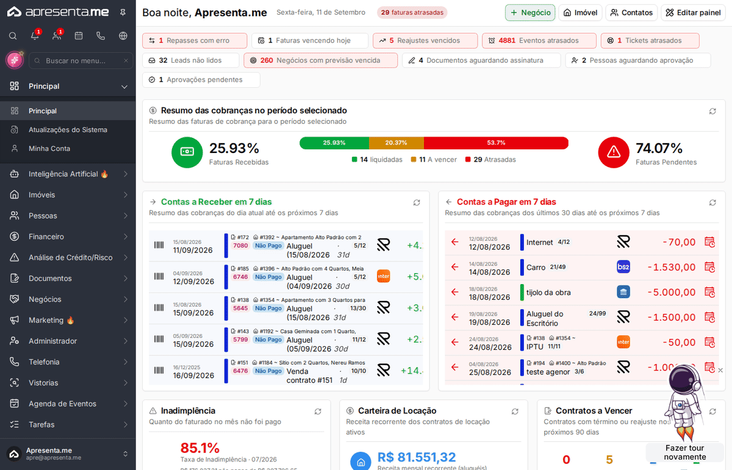This screenshot has height=470, width=732.
Task: Click calendar-clock icon on tijolo da obra row
Action: [x=709, y=292]
